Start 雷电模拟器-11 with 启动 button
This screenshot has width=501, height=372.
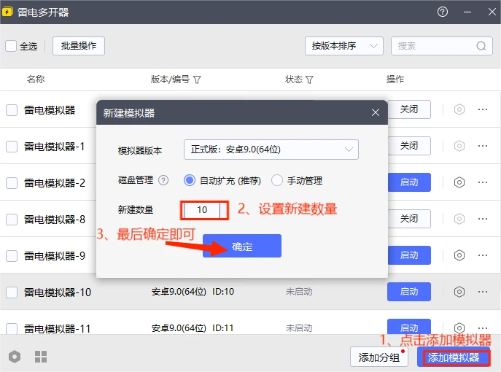tap(409, 327)
